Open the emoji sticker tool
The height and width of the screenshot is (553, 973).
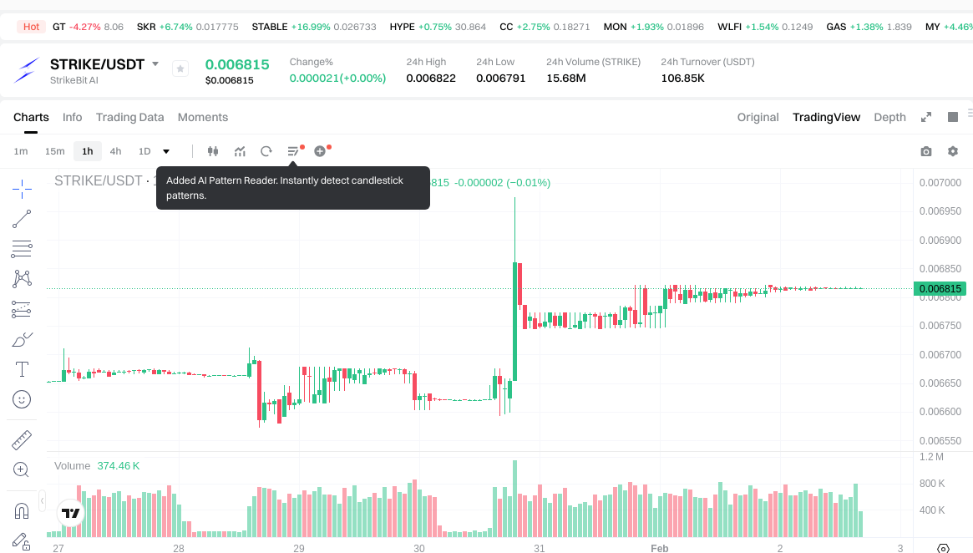[x=22, y=399]
